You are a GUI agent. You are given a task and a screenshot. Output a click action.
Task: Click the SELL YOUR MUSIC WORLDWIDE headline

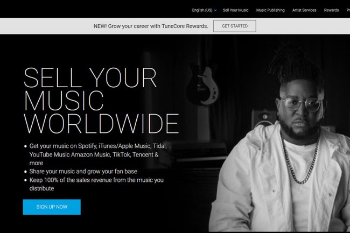click(x=101, y=100)
